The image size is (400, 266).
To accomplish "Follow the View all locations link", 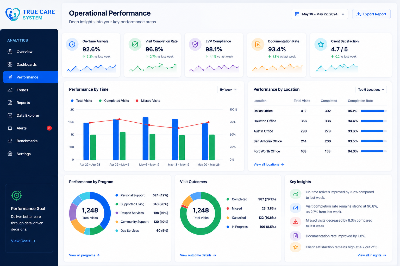I will coord(268,164).
